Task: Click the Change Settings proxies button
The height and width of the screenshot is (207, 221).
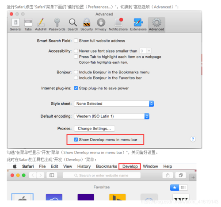Action: (95, 128)
